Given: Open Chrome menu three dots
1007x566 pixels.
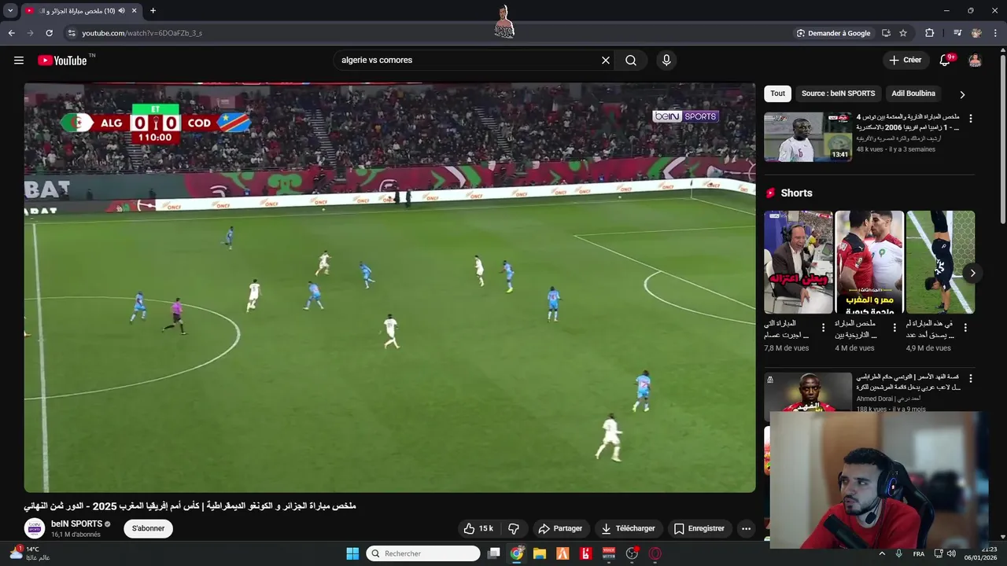Looking at the screenshot, I should [x=996, y=33].
